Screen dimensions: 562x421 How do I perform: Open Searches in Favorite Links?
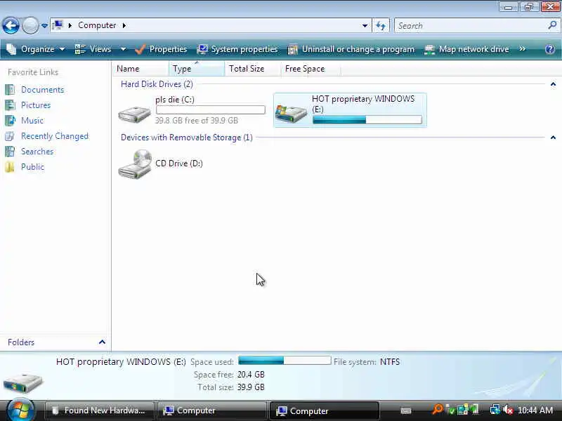tap(37, 152)
